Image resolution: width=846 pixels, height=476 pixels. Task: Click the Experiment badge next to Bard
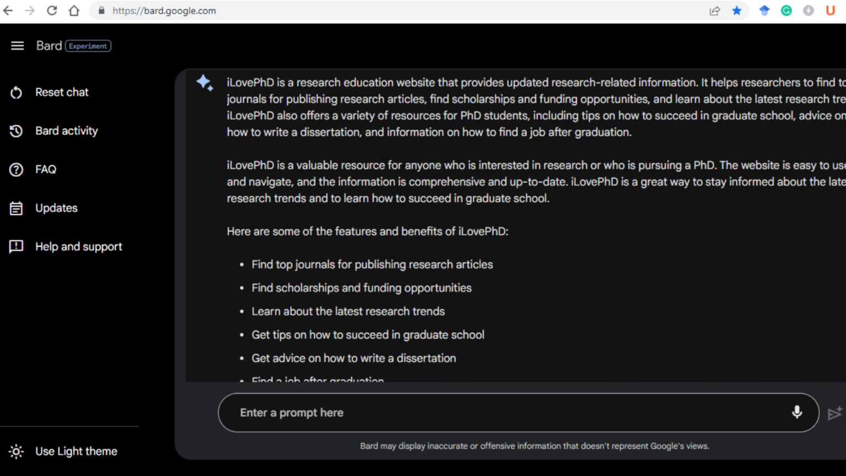pos(88,46)
